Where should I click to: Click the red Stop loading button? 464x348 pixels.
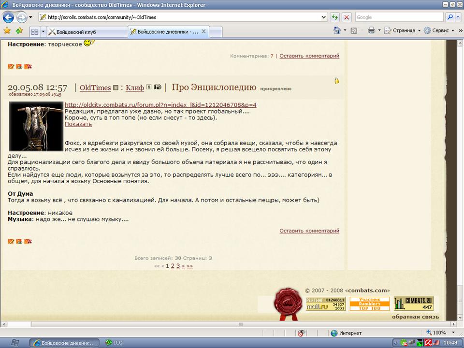point(347,17)
